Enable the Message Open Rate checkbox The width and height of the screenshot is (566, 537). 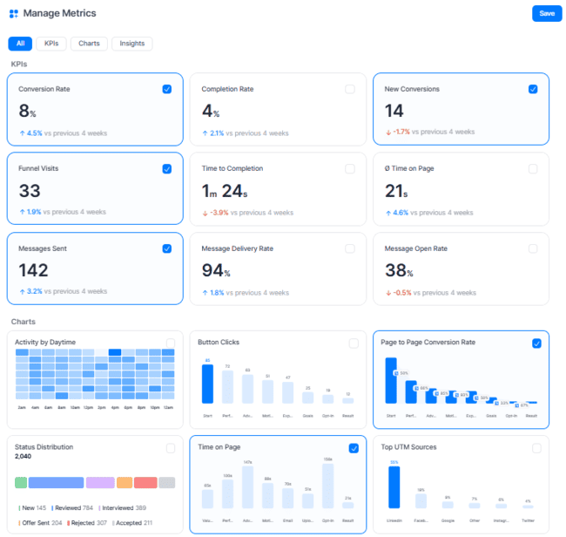[533, 248]
